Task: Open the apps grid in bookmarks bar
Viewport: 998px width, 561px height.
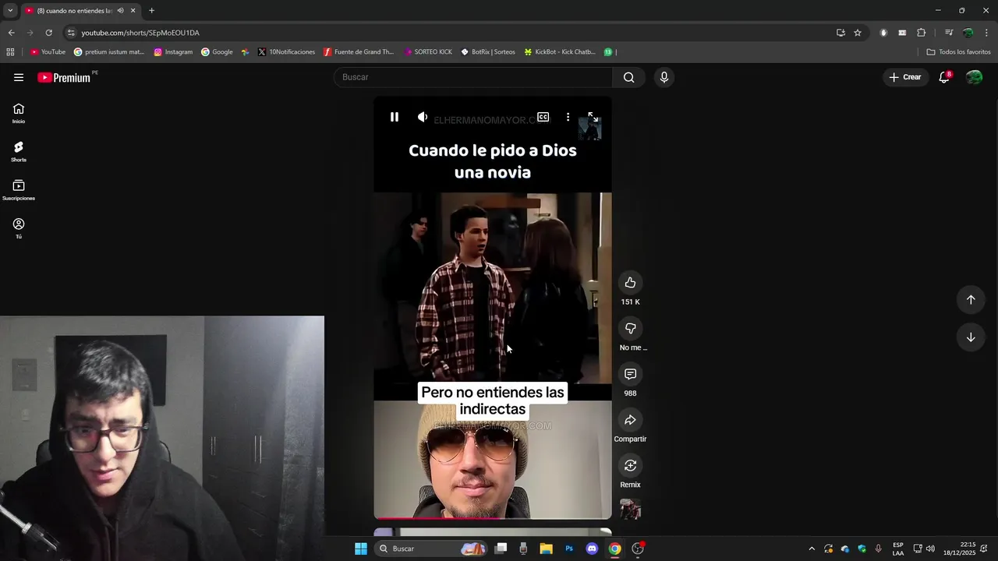Action: coord(10,52)
